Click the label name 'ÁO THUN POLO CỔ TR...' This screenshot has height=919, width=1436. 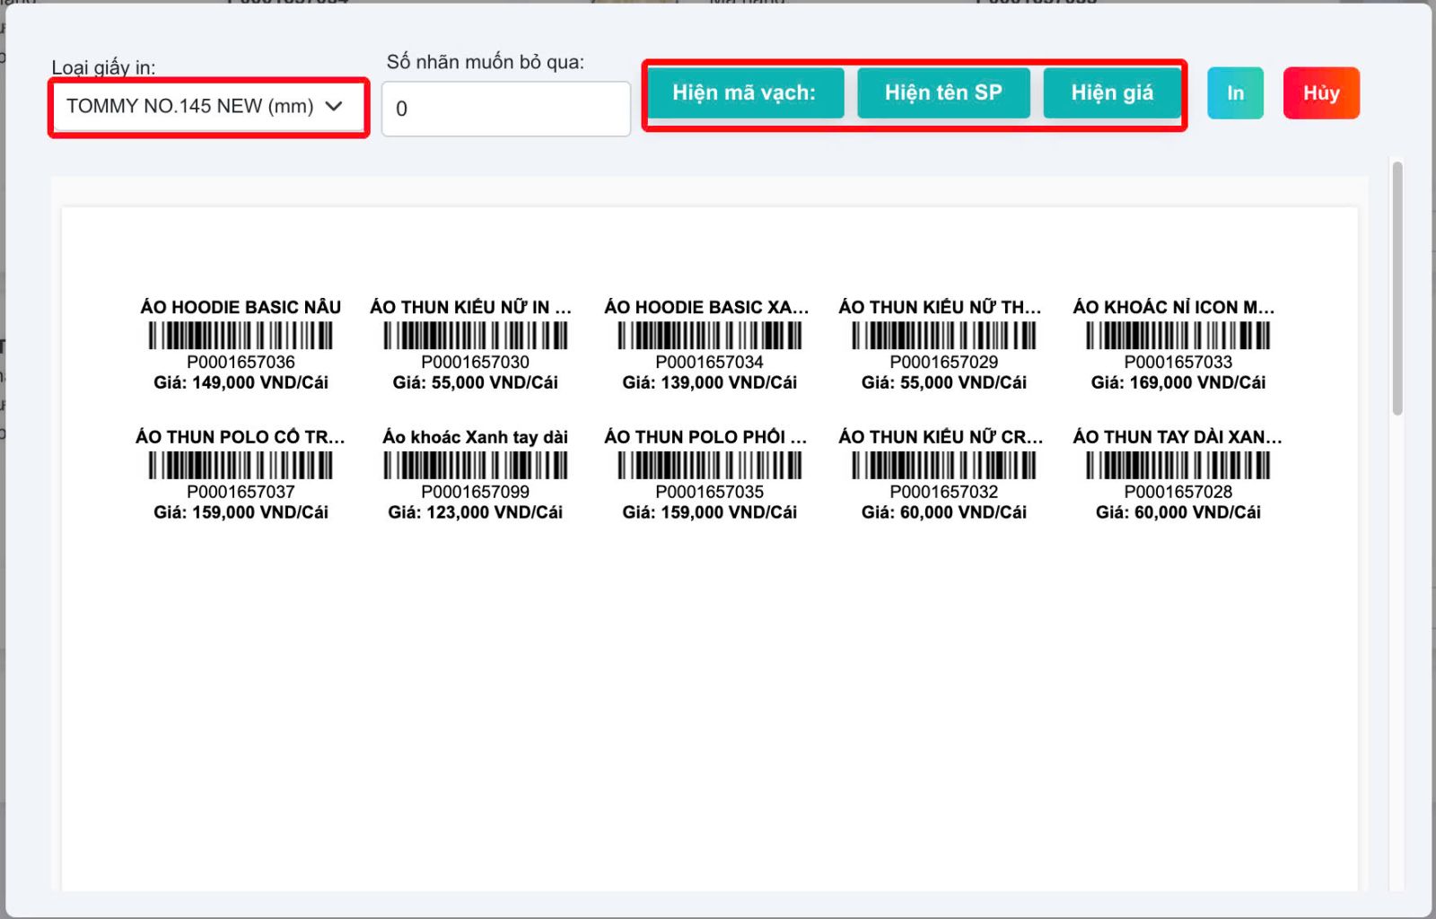(241, 437)
